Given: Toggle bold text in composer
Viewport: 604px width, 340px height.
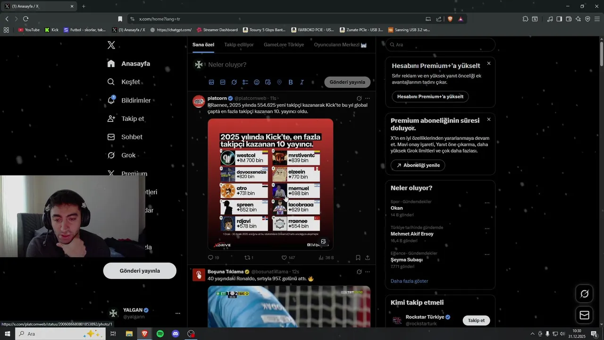Looking at the screenshot, I should pos(291,82).
